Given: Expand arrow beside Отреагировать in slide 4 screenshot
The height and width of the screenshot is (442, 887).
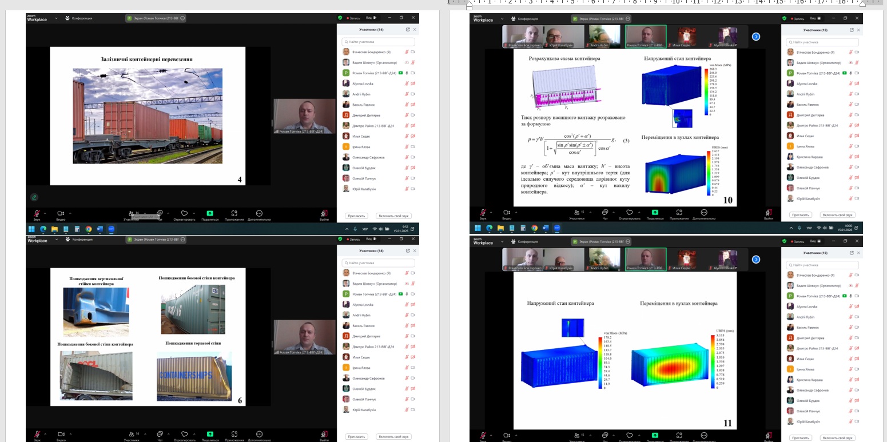Looking at the screenshot, I should click(194, 212).
